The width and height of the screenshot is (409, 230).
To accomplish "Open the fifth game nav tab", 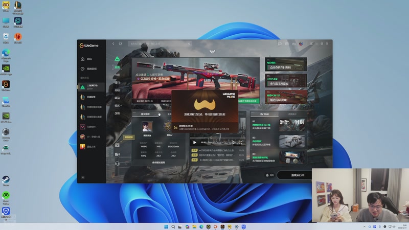I will click(x=118, y=98).
